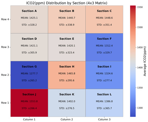Click the Section C heatmap cell
This screenshot has width=148, height=122.
point(104,19)
